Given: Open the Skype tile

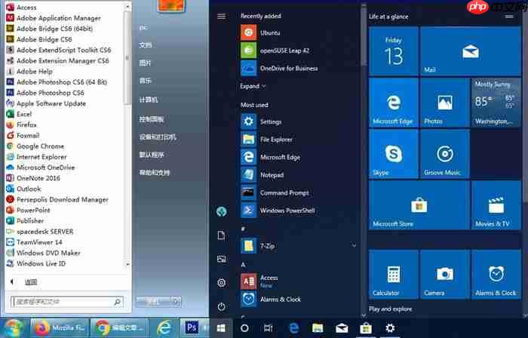Looking at the screenshot, I should [x=394, y=154].
